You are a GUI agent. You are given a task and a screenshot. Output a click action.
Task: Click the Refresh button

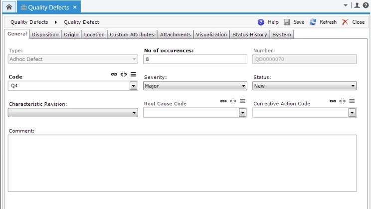(323, 22)
